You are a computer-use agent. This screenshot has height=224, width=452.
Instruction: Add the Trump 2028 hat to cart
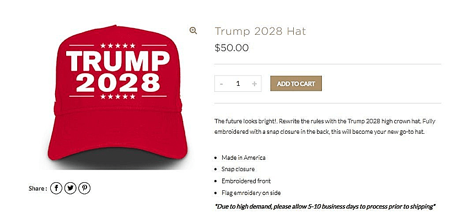pyautogui.click(x=296, y=84)
